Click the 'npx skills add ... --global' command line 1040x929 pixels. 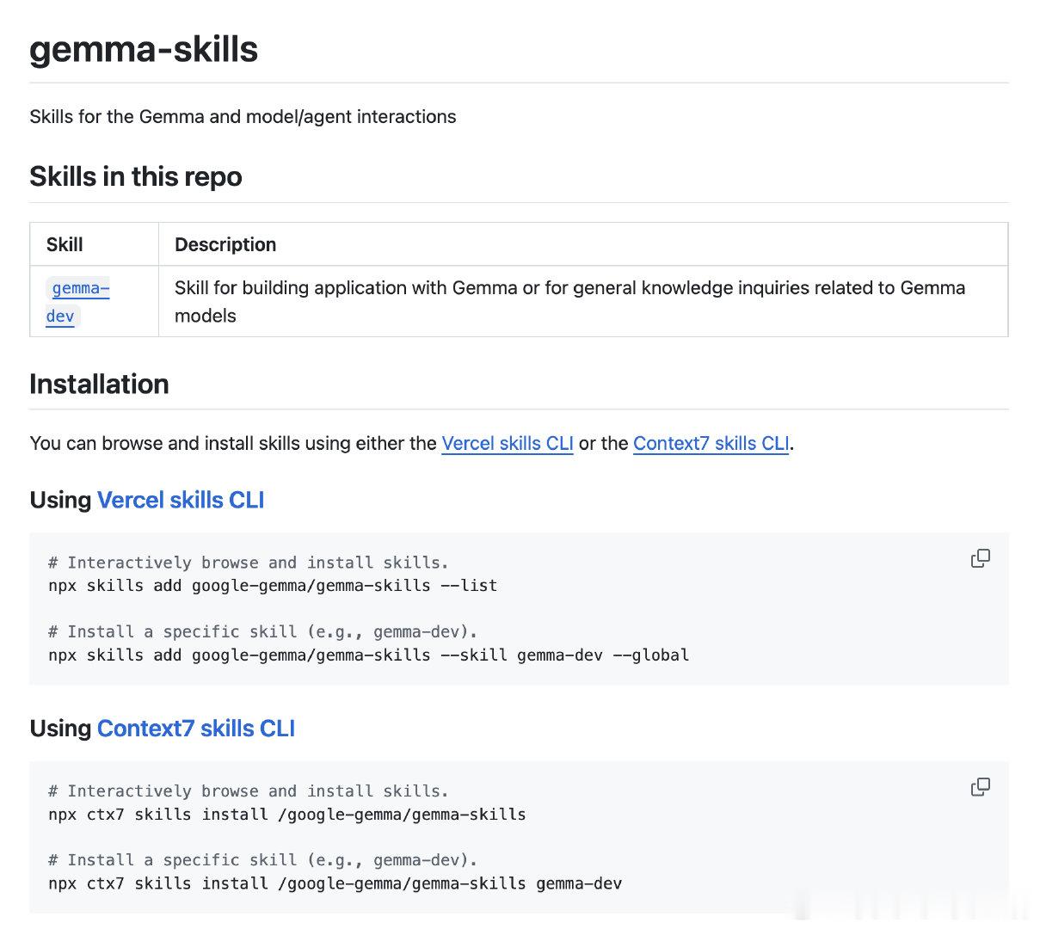[x=369, y=655]
